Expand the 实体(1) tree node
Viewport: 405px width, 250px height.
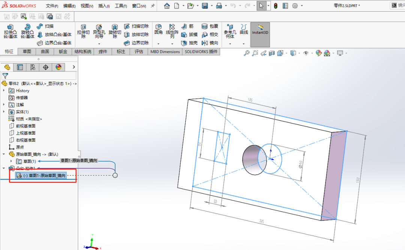[4, 112]
